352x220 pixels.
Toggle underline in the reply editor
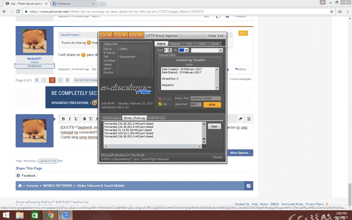[x=76, y=119]
